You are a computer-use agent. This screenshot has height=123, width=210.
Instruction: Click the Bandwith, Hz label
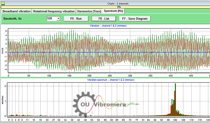(12, 19)
